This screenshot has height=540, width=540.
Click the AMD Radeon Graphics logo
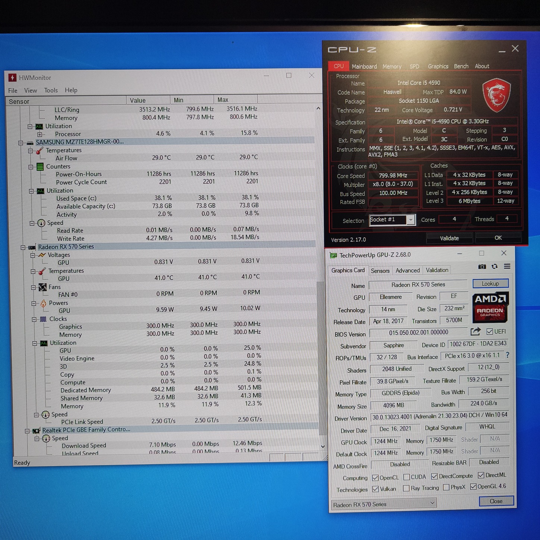coord(490,308)
